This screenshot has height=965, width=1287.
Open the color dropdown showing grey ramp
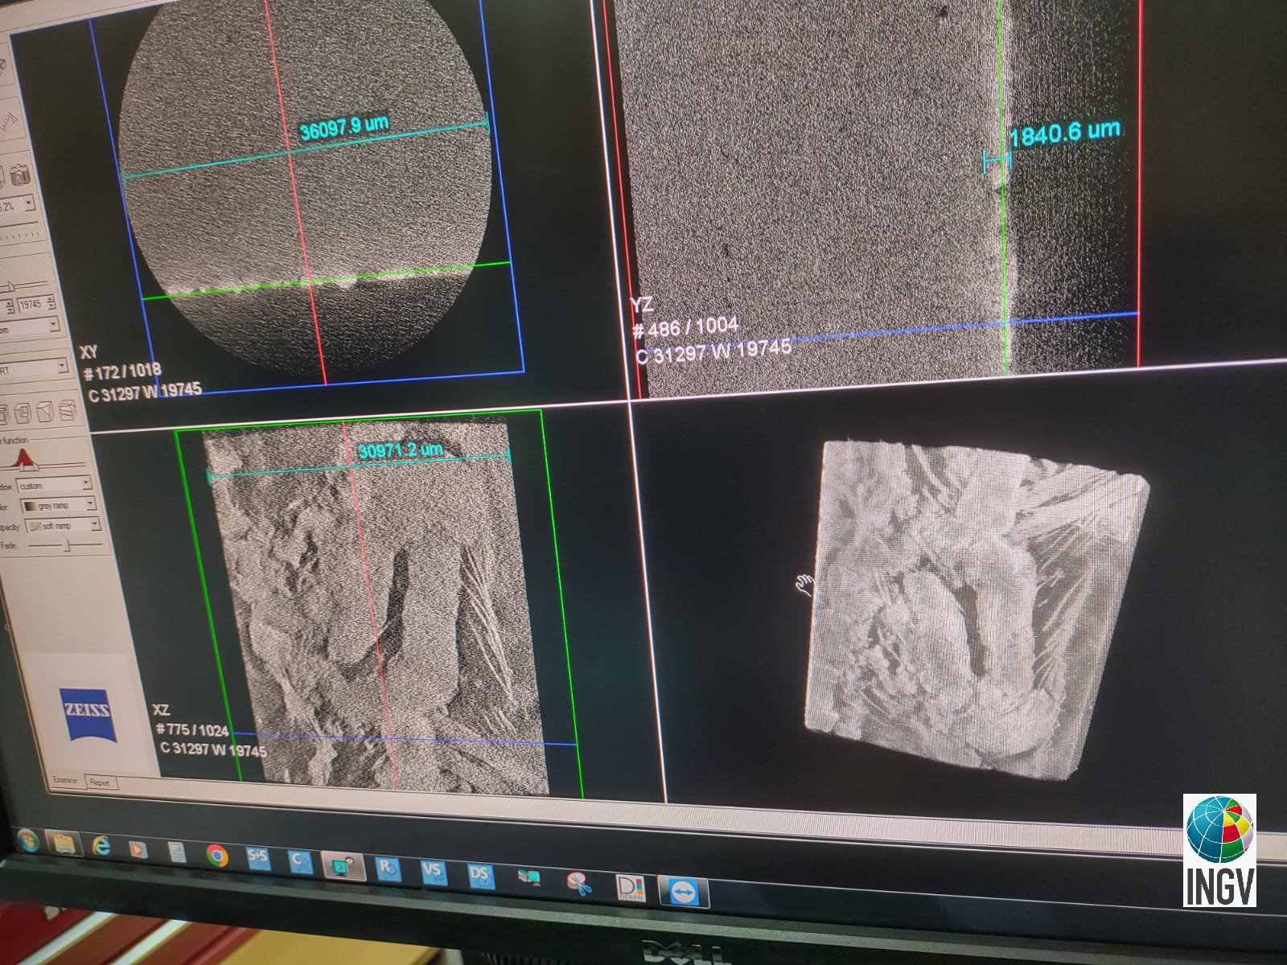click(x=58, y=505)
